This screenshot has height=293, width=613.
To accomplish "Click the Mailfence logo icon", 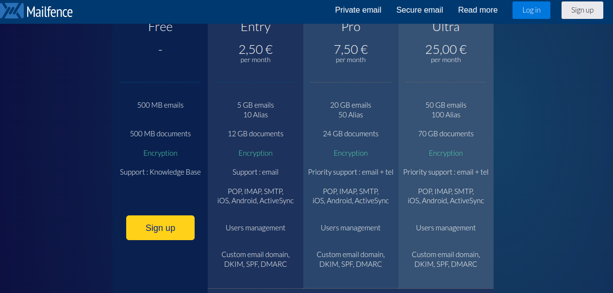I will coord(12,10).
